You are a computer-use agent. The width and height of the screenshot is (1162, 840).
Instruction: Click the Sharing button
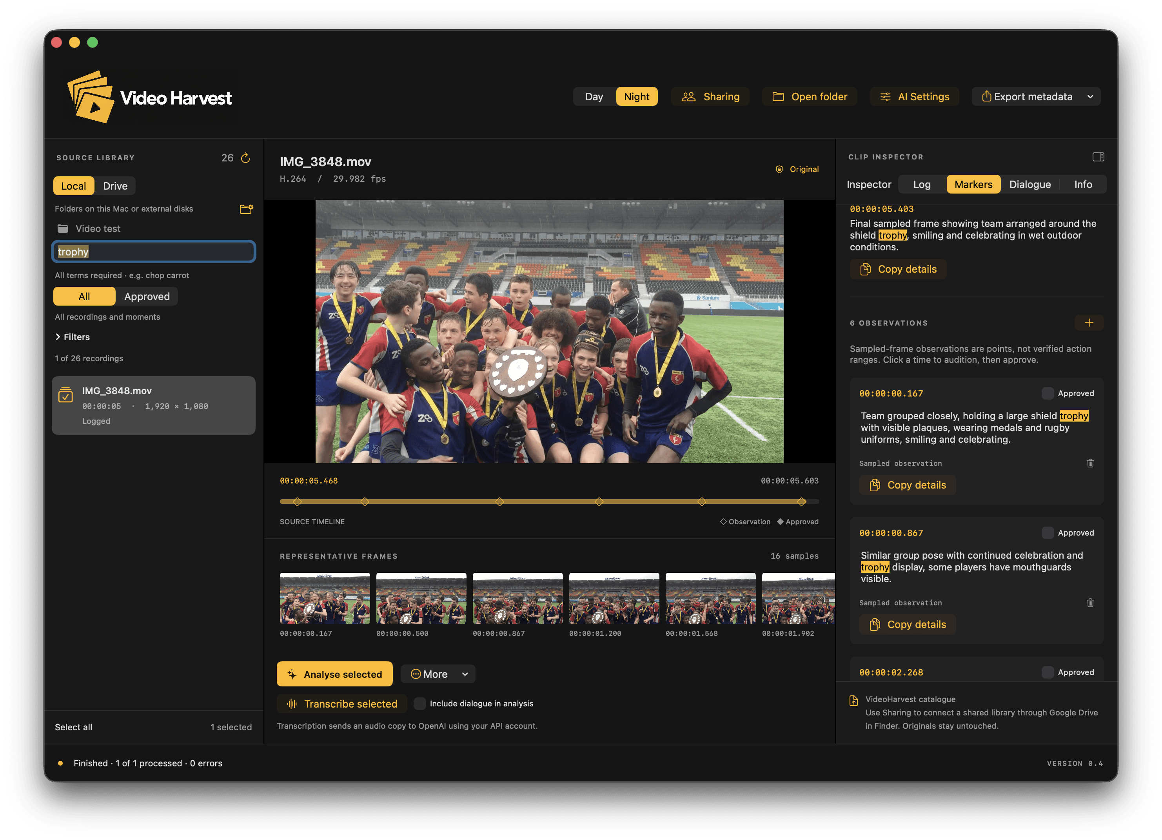710,97
